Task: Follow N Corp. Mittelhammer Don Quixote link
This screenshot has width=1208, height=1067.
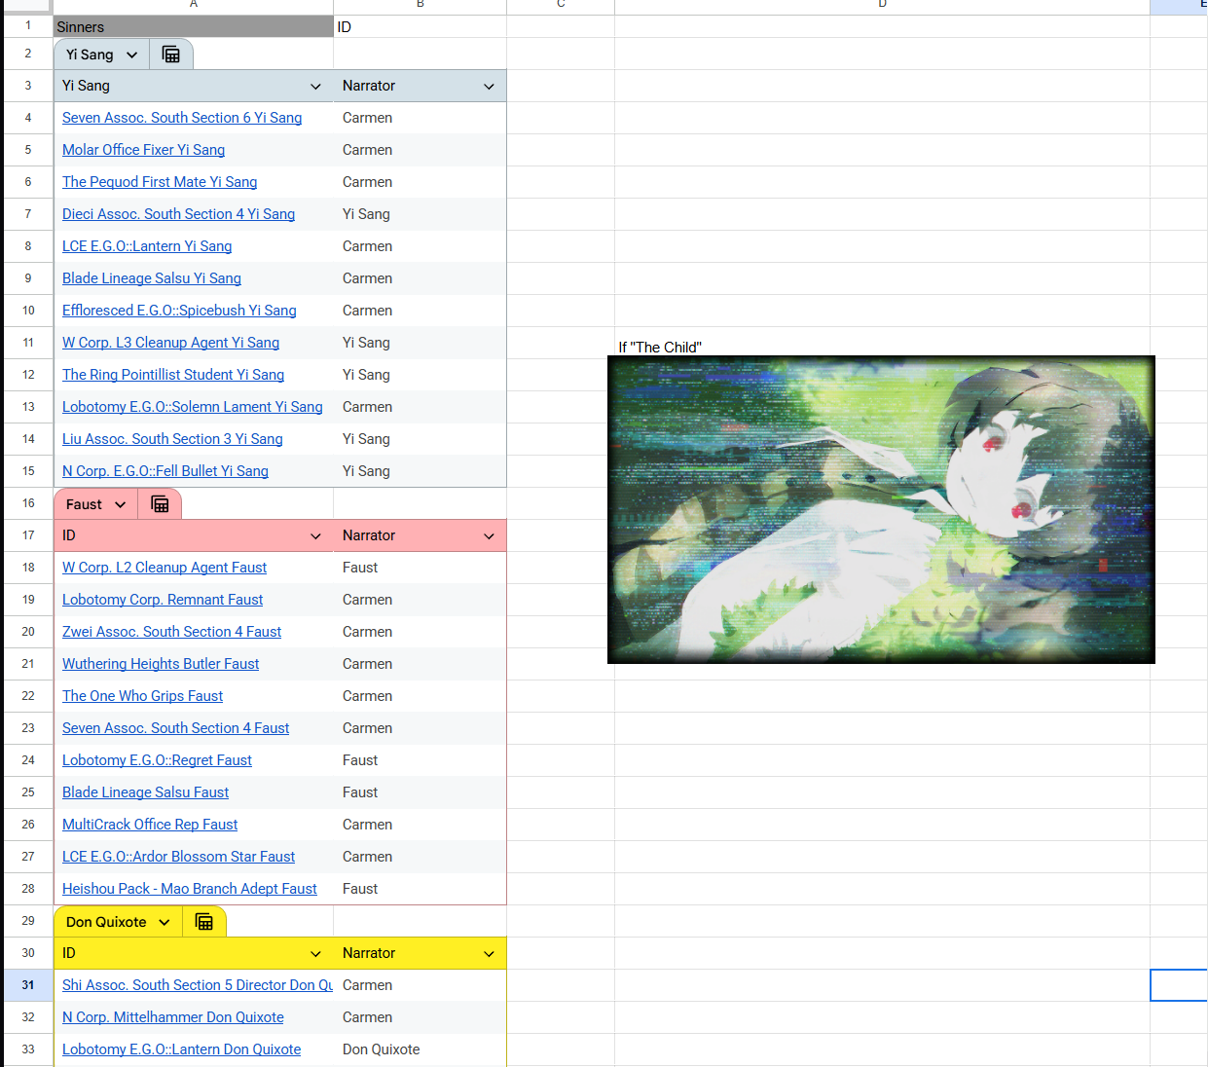Action: click(173, 1017)
